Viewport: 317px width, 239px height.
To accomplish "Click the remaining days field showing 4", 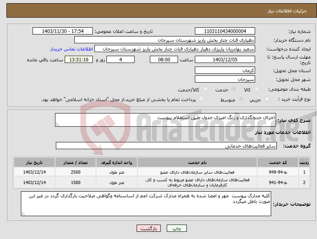I will [121, 59].
